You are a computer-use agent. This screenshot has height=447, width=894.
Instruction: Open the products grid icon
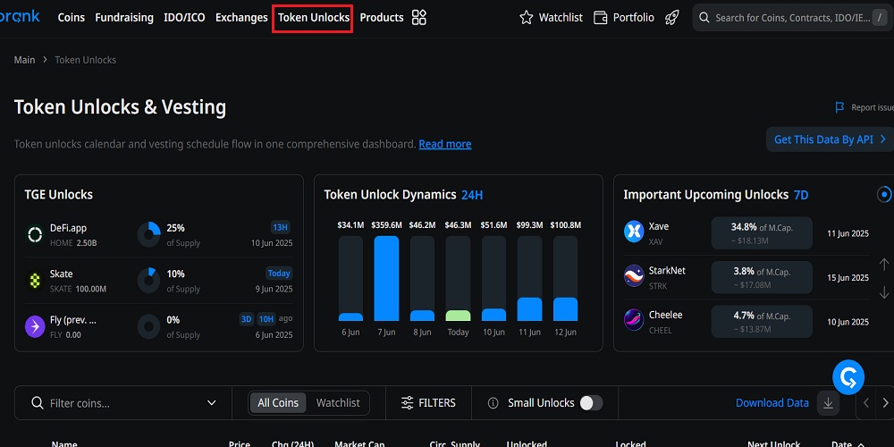pos(419,18)
